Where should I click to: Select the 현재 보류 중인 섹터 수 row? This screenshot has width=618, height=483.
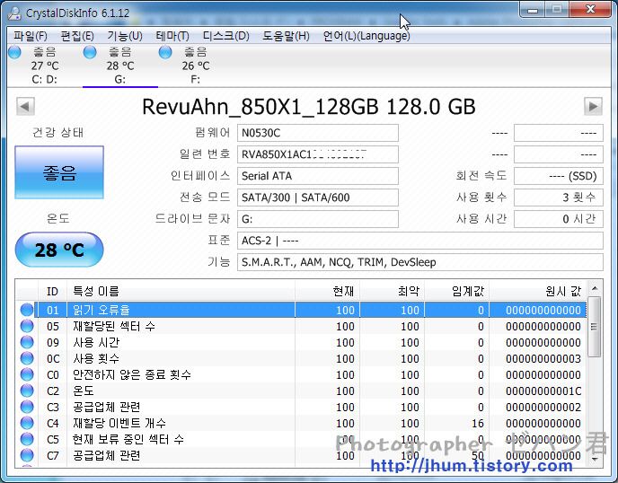[301, 439]
